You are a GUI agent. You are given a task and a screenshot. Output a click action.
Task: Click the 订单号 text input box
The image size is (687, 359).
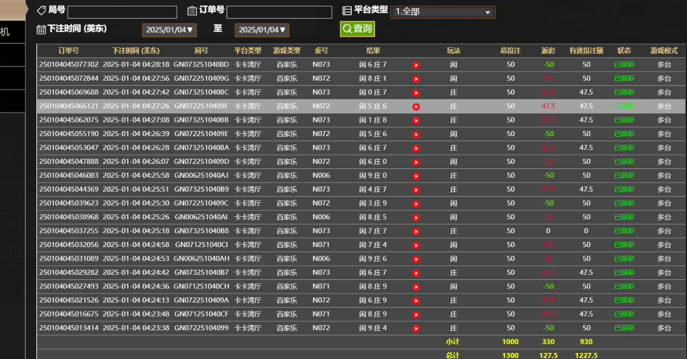(x=279, y=12)
